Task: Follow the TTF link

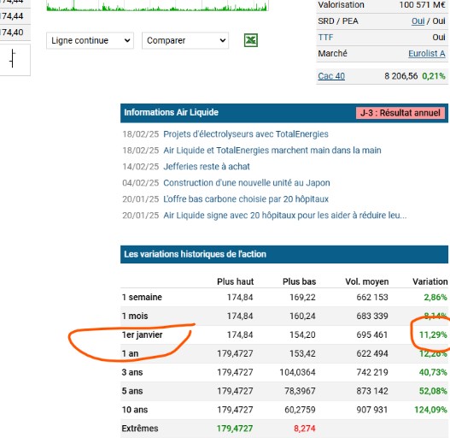Action: click(325, 37)
